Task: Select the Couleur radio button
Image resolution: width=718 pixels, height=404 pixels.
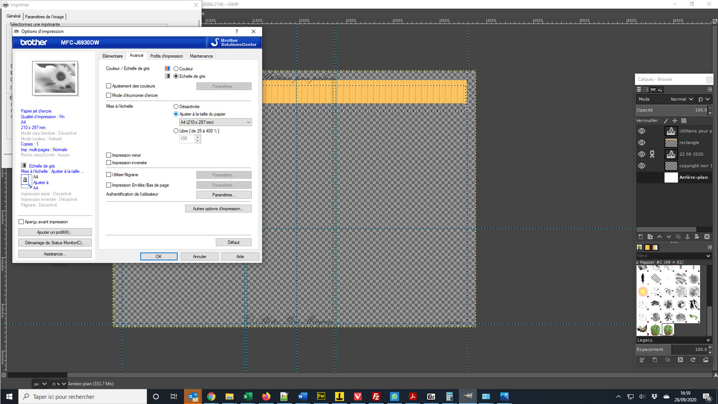Action: click(176, 69)
